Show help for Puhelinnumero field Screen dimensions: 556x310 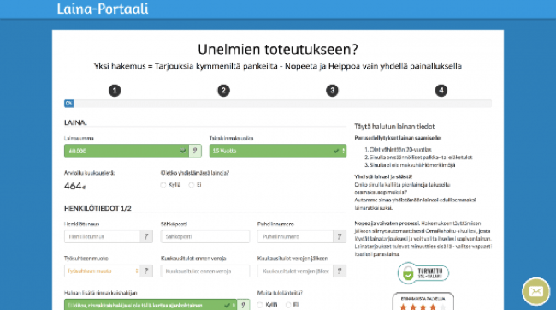(340, 236)
